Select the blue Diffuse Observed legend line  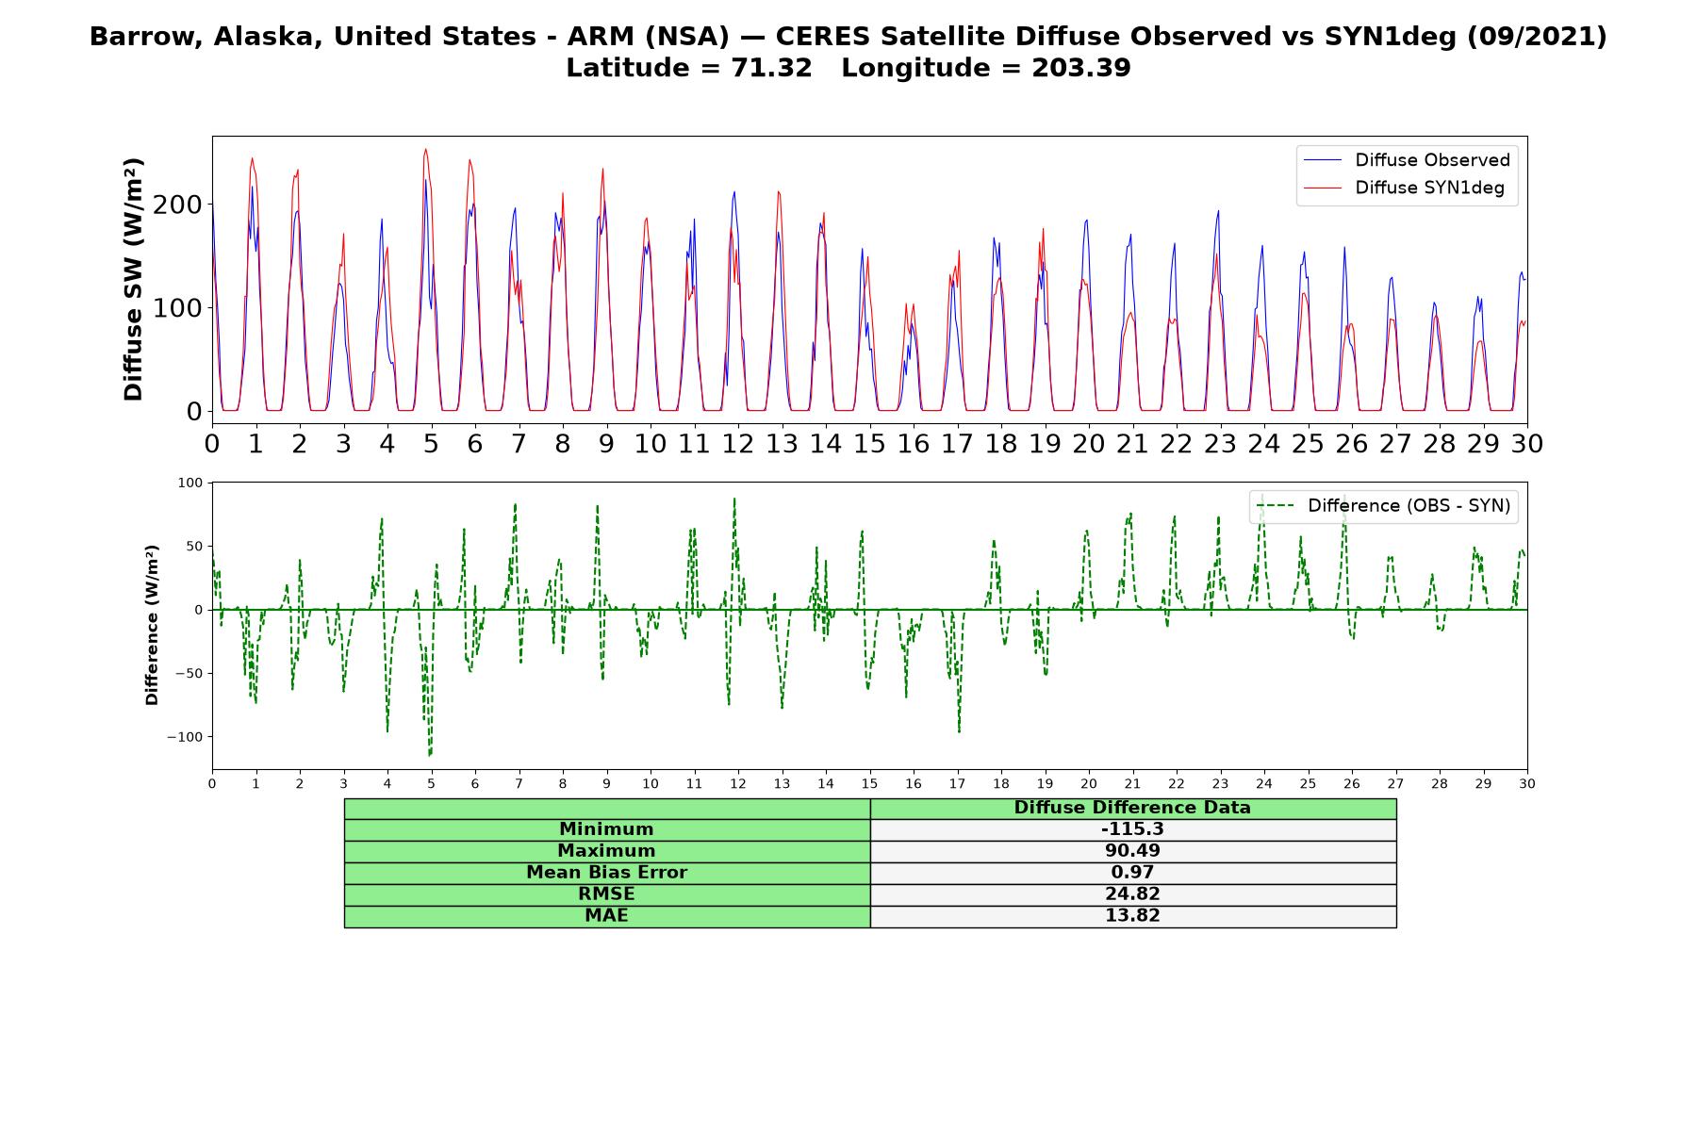click(x=1322, y=161)
